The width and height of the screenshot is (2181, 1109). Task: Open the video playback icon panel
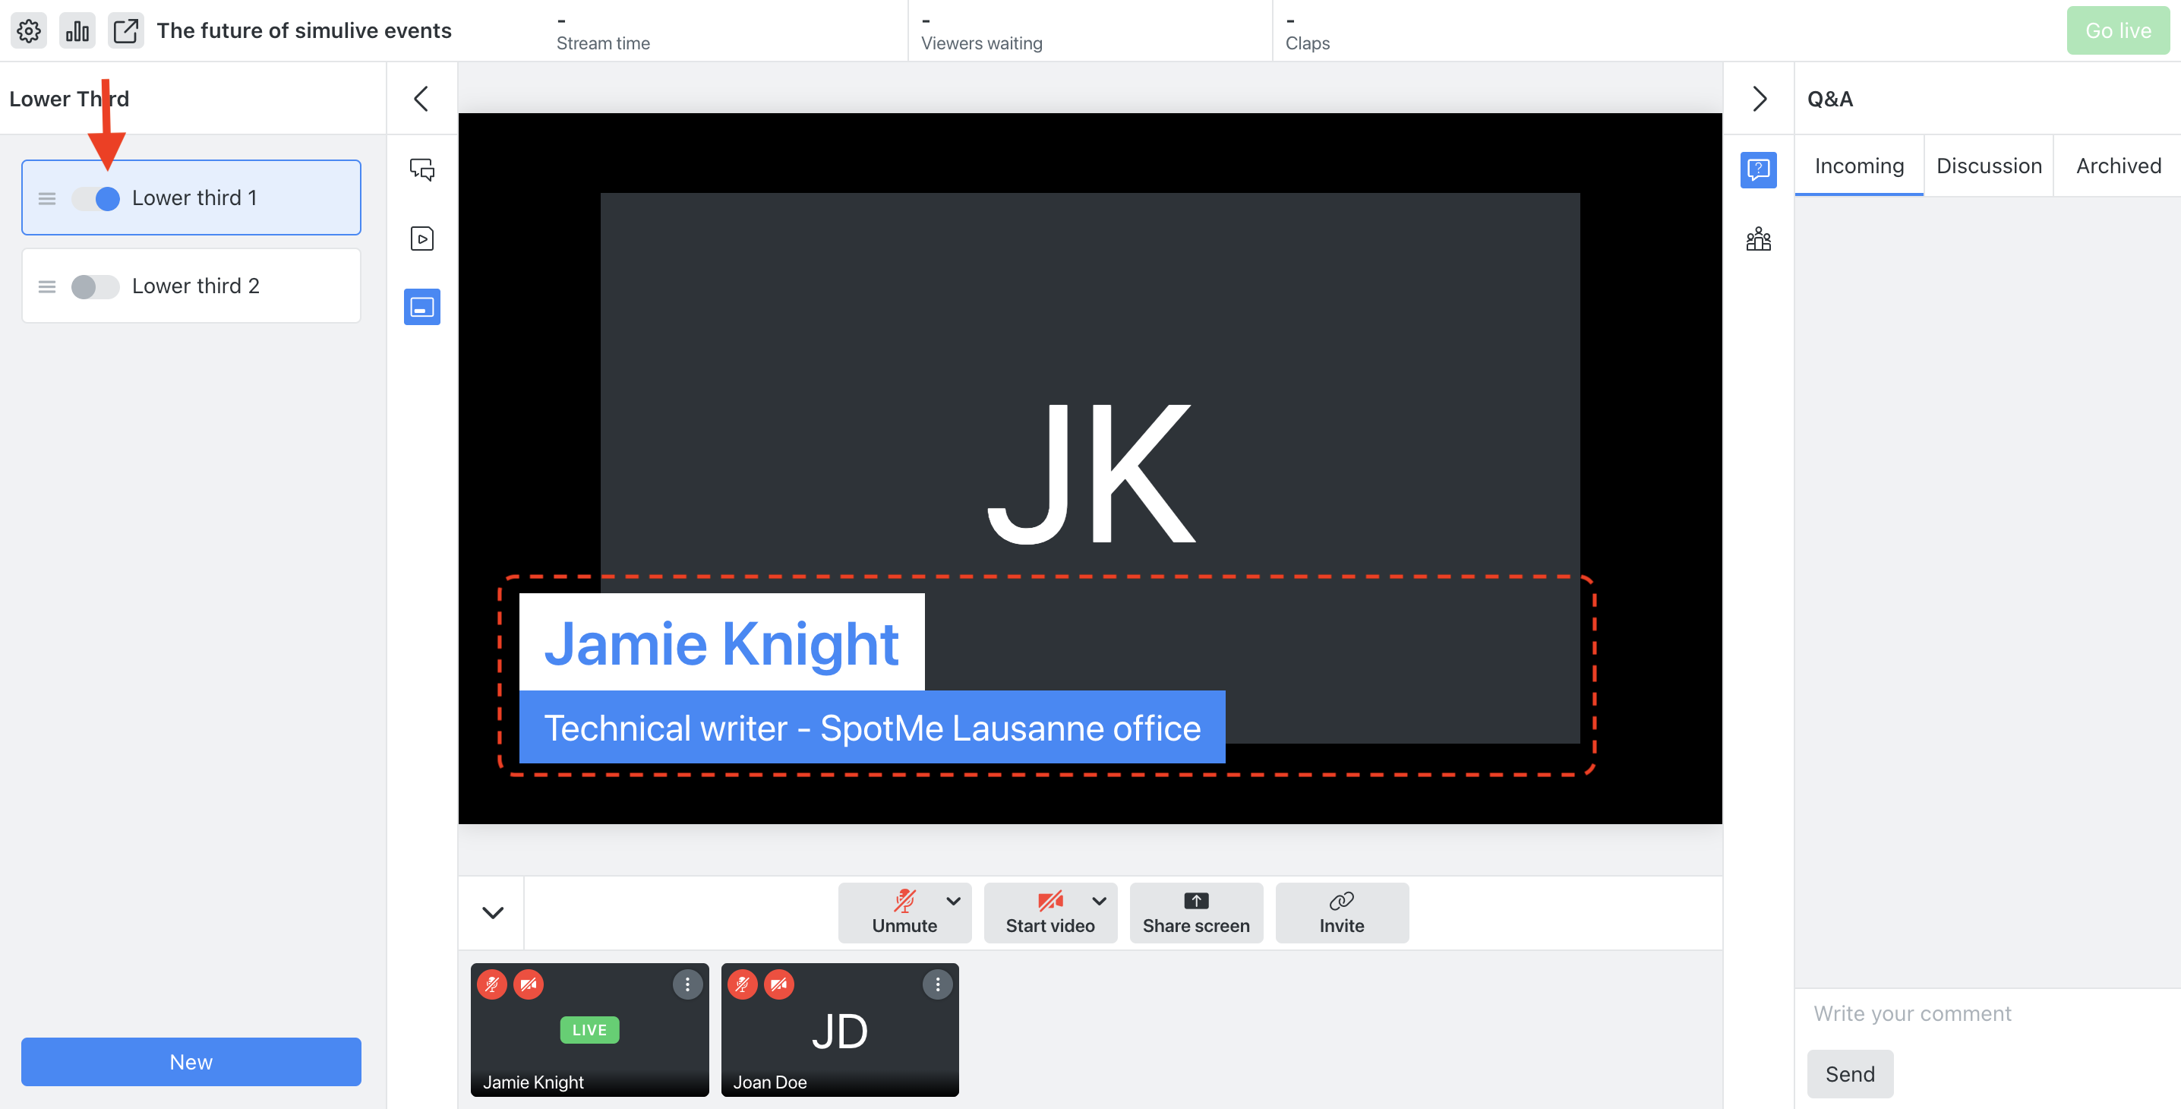coord(423,236)
